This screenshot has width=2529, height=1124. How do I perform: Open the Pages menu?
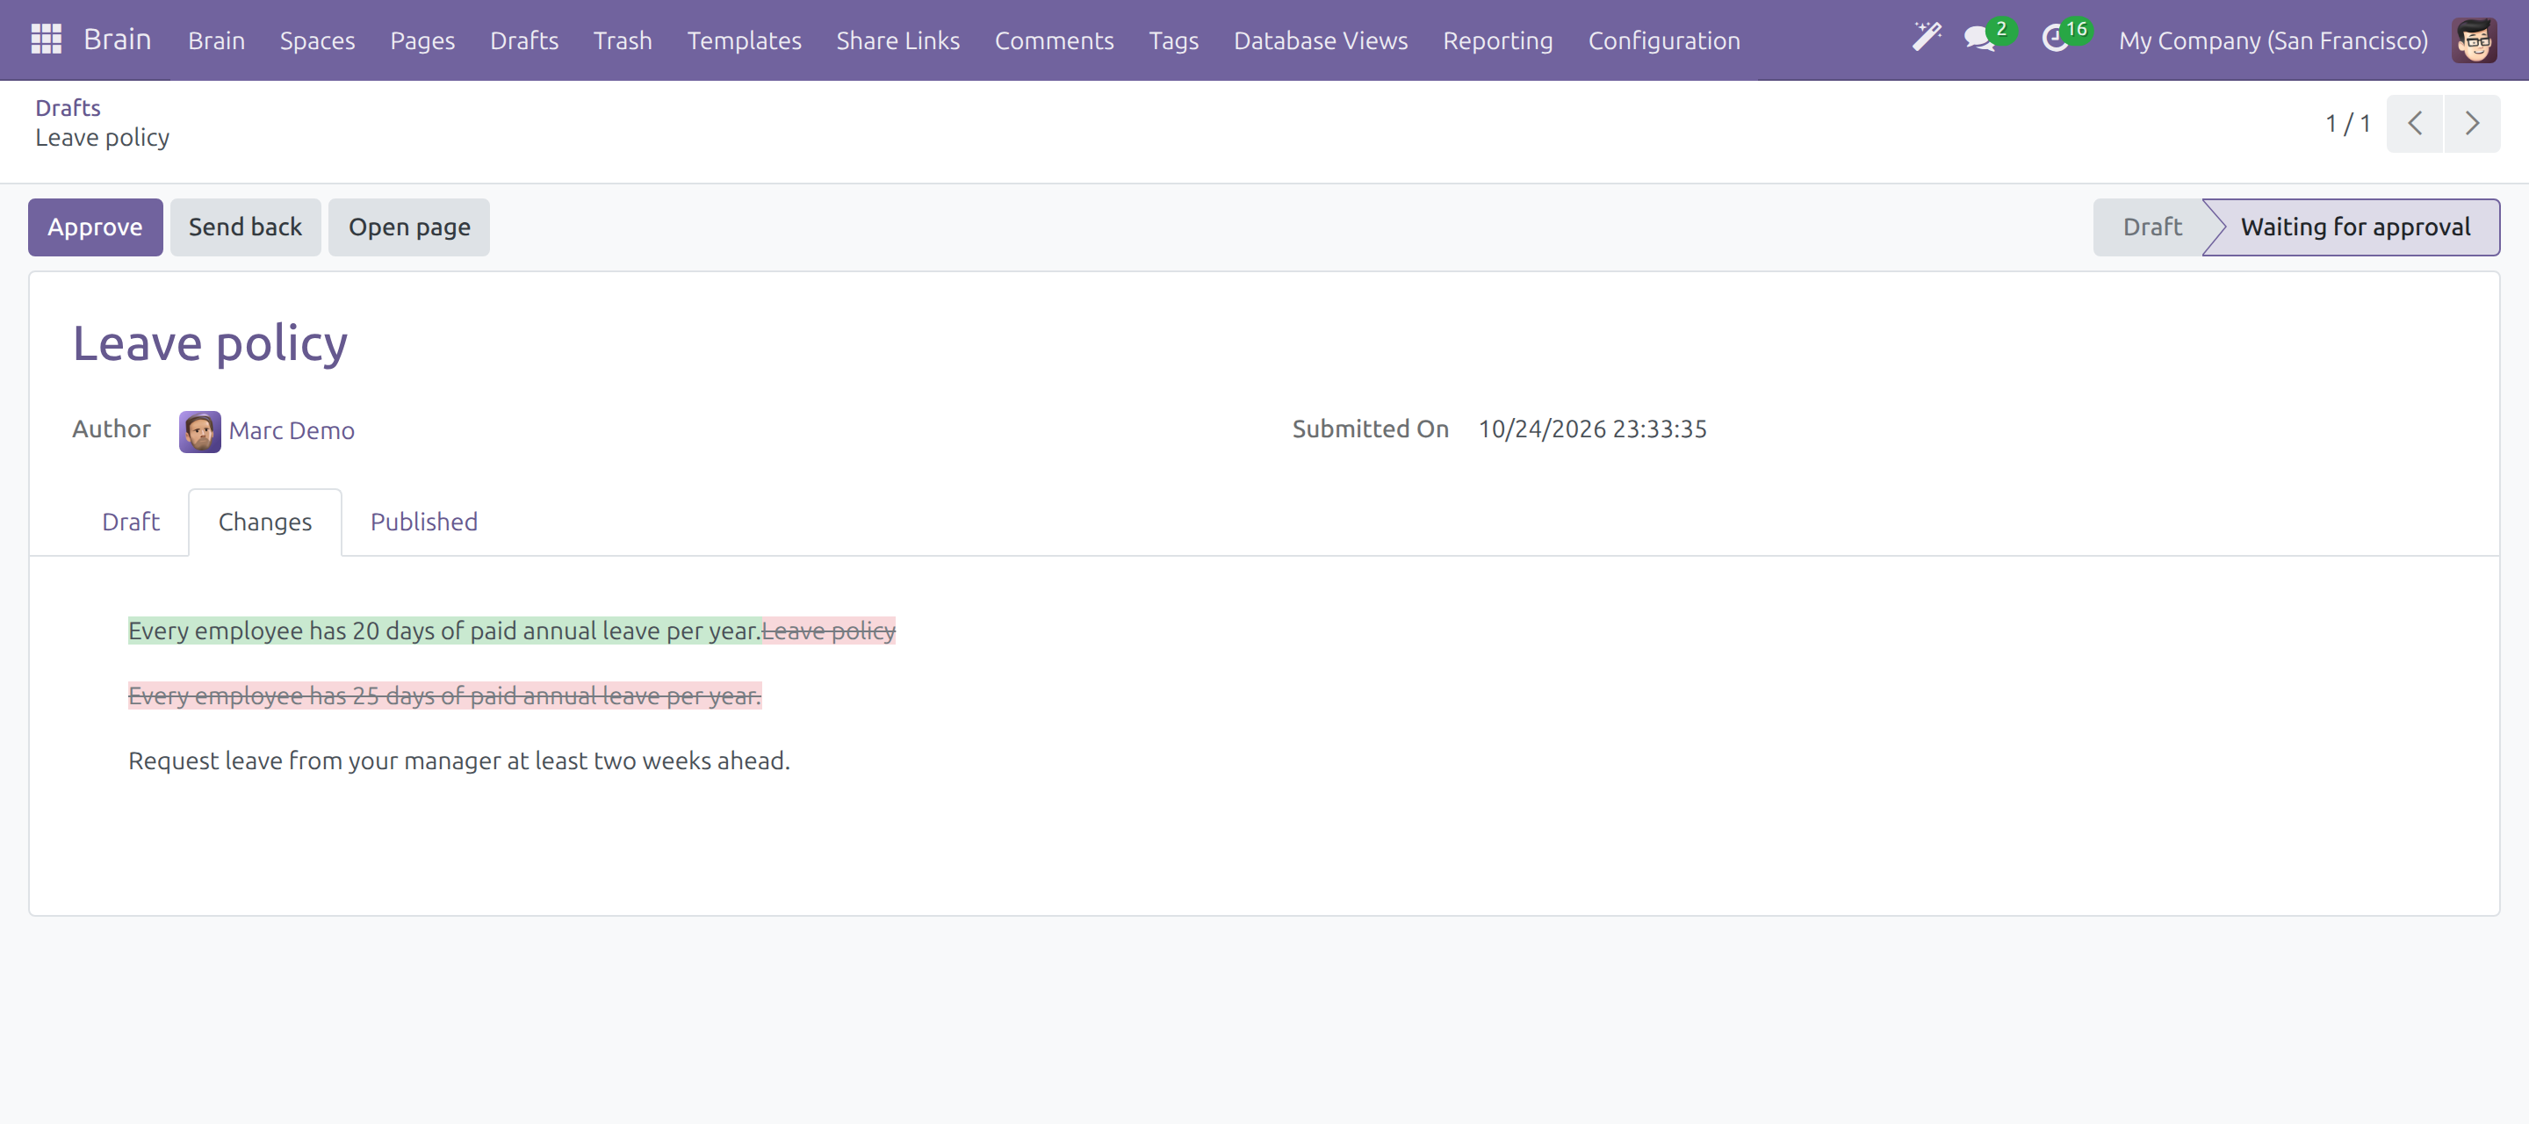pos(422,40)
